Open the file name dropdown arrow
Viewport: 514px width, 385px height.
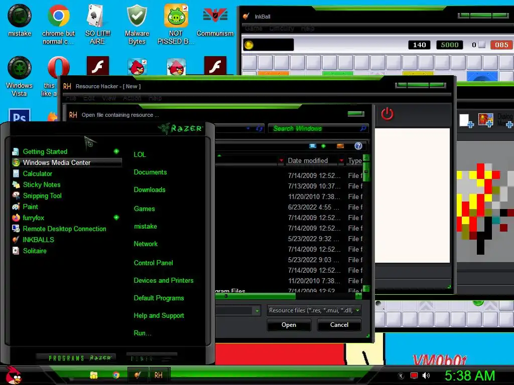(x=258, y=310)
